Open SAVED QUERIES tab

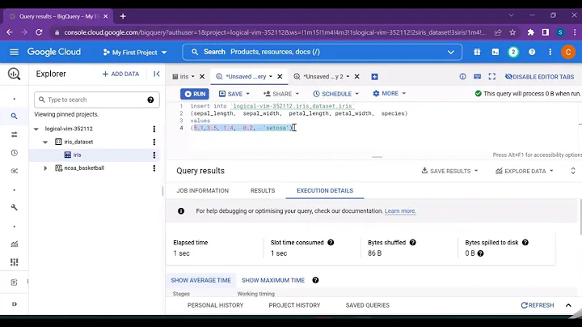pos(368,305)
